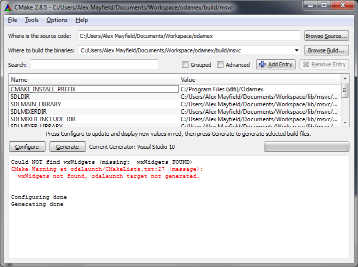Click the SDLMIXERDIR value path cell
Viewport: 358px width, 267px height.
260,112
